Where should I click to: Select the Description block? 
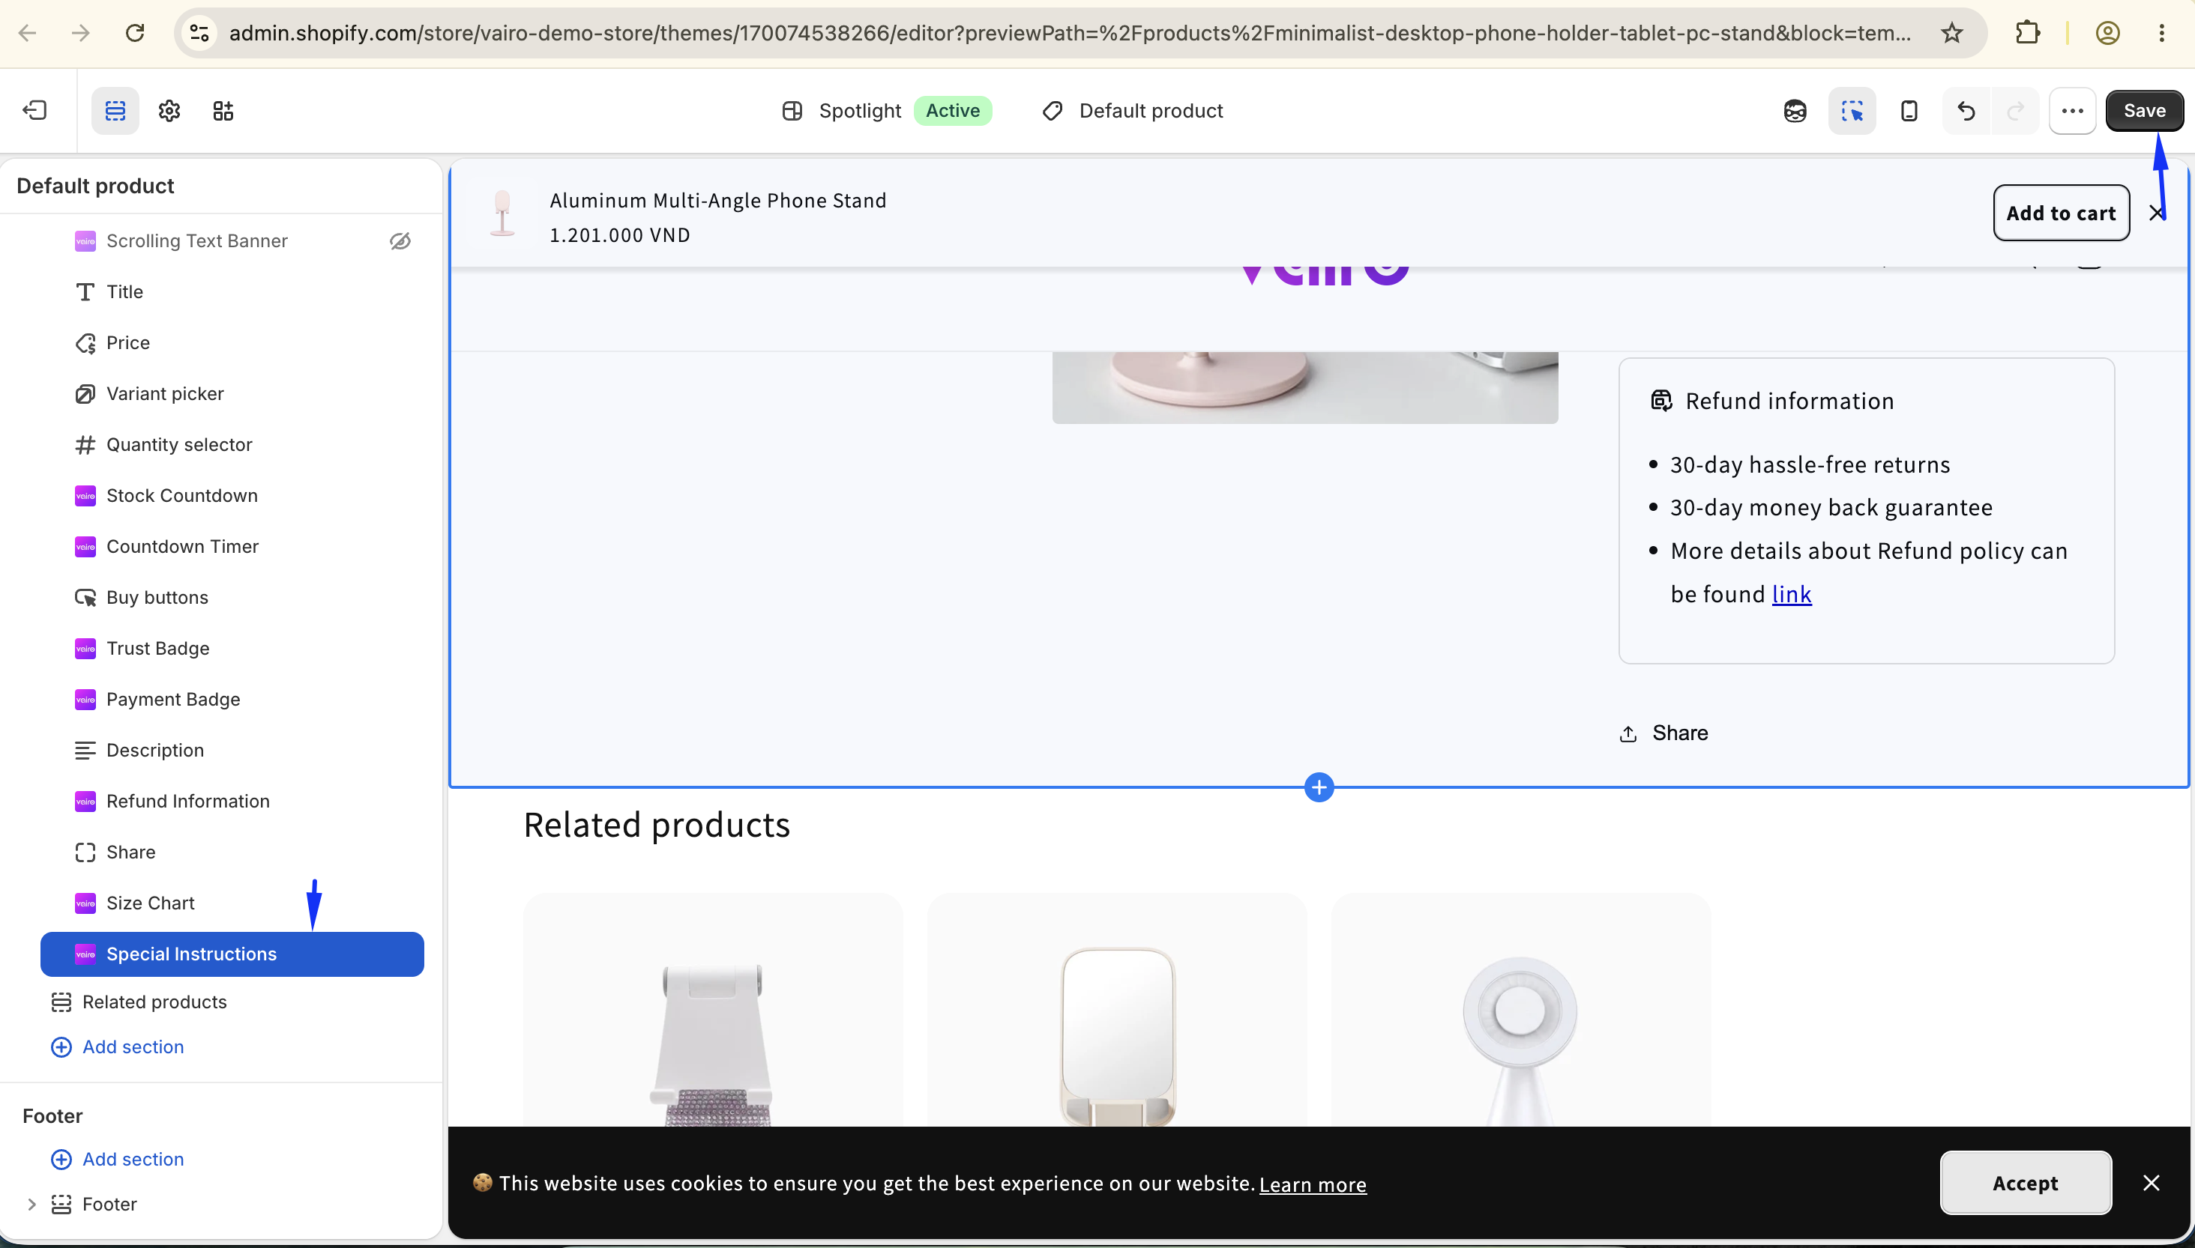232,750
